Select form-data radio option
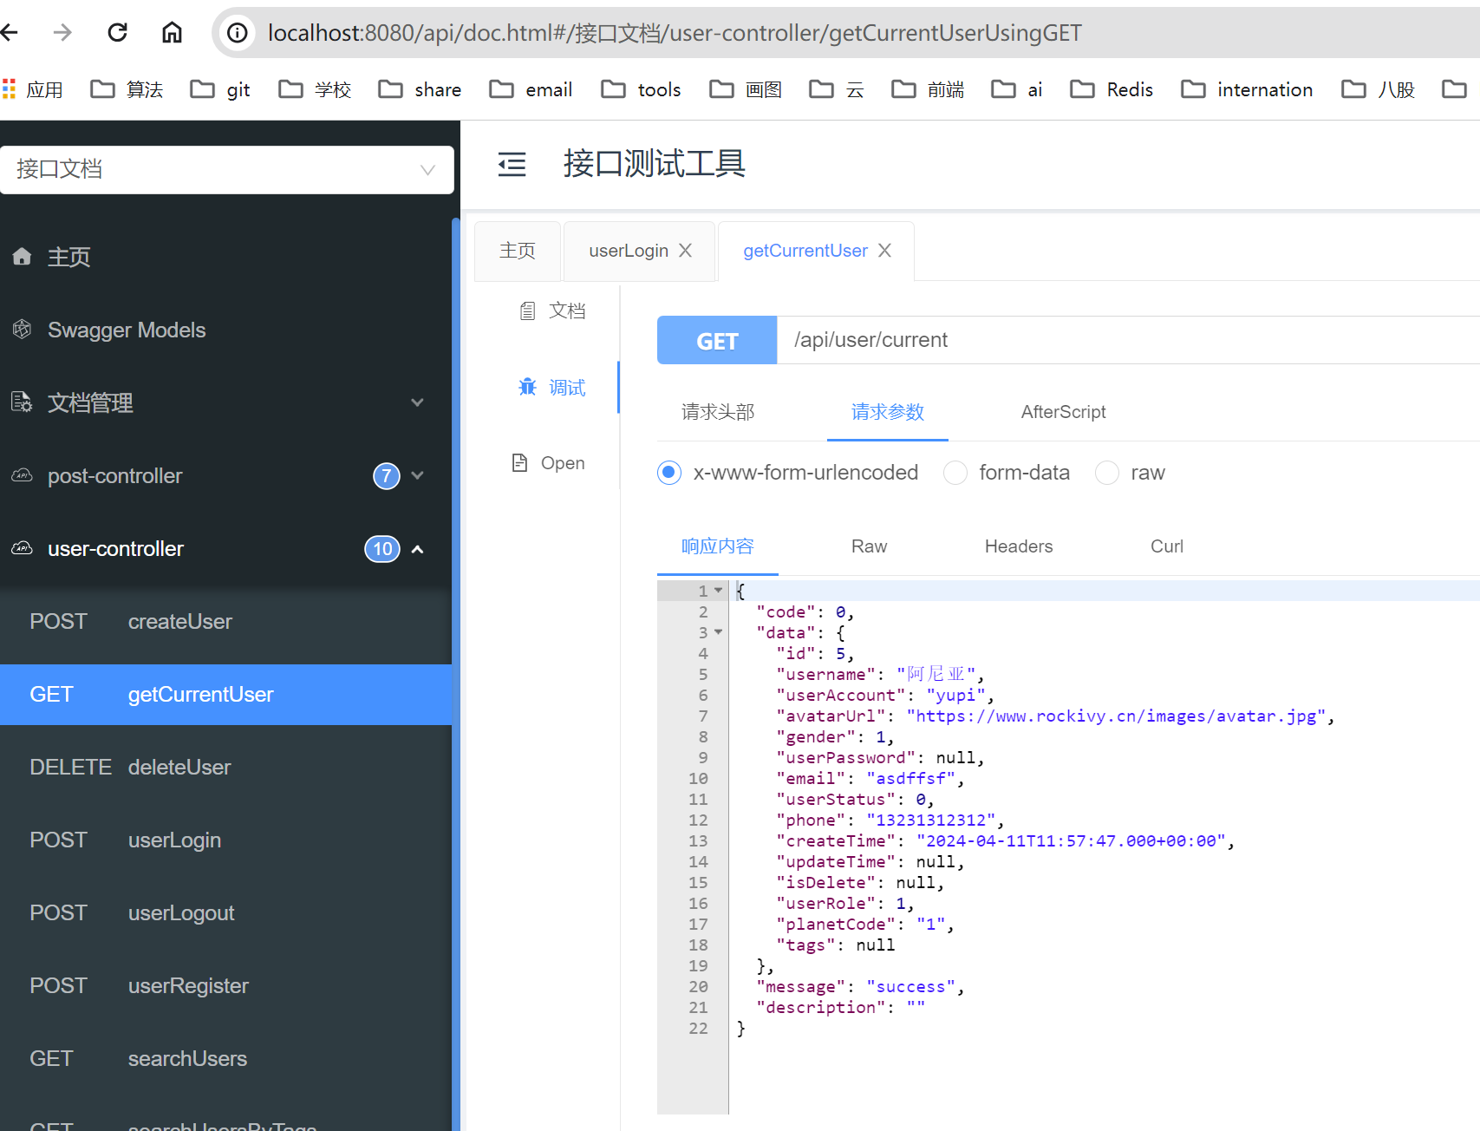This screenshot has height=1131, width=1480. click(955, 473)
